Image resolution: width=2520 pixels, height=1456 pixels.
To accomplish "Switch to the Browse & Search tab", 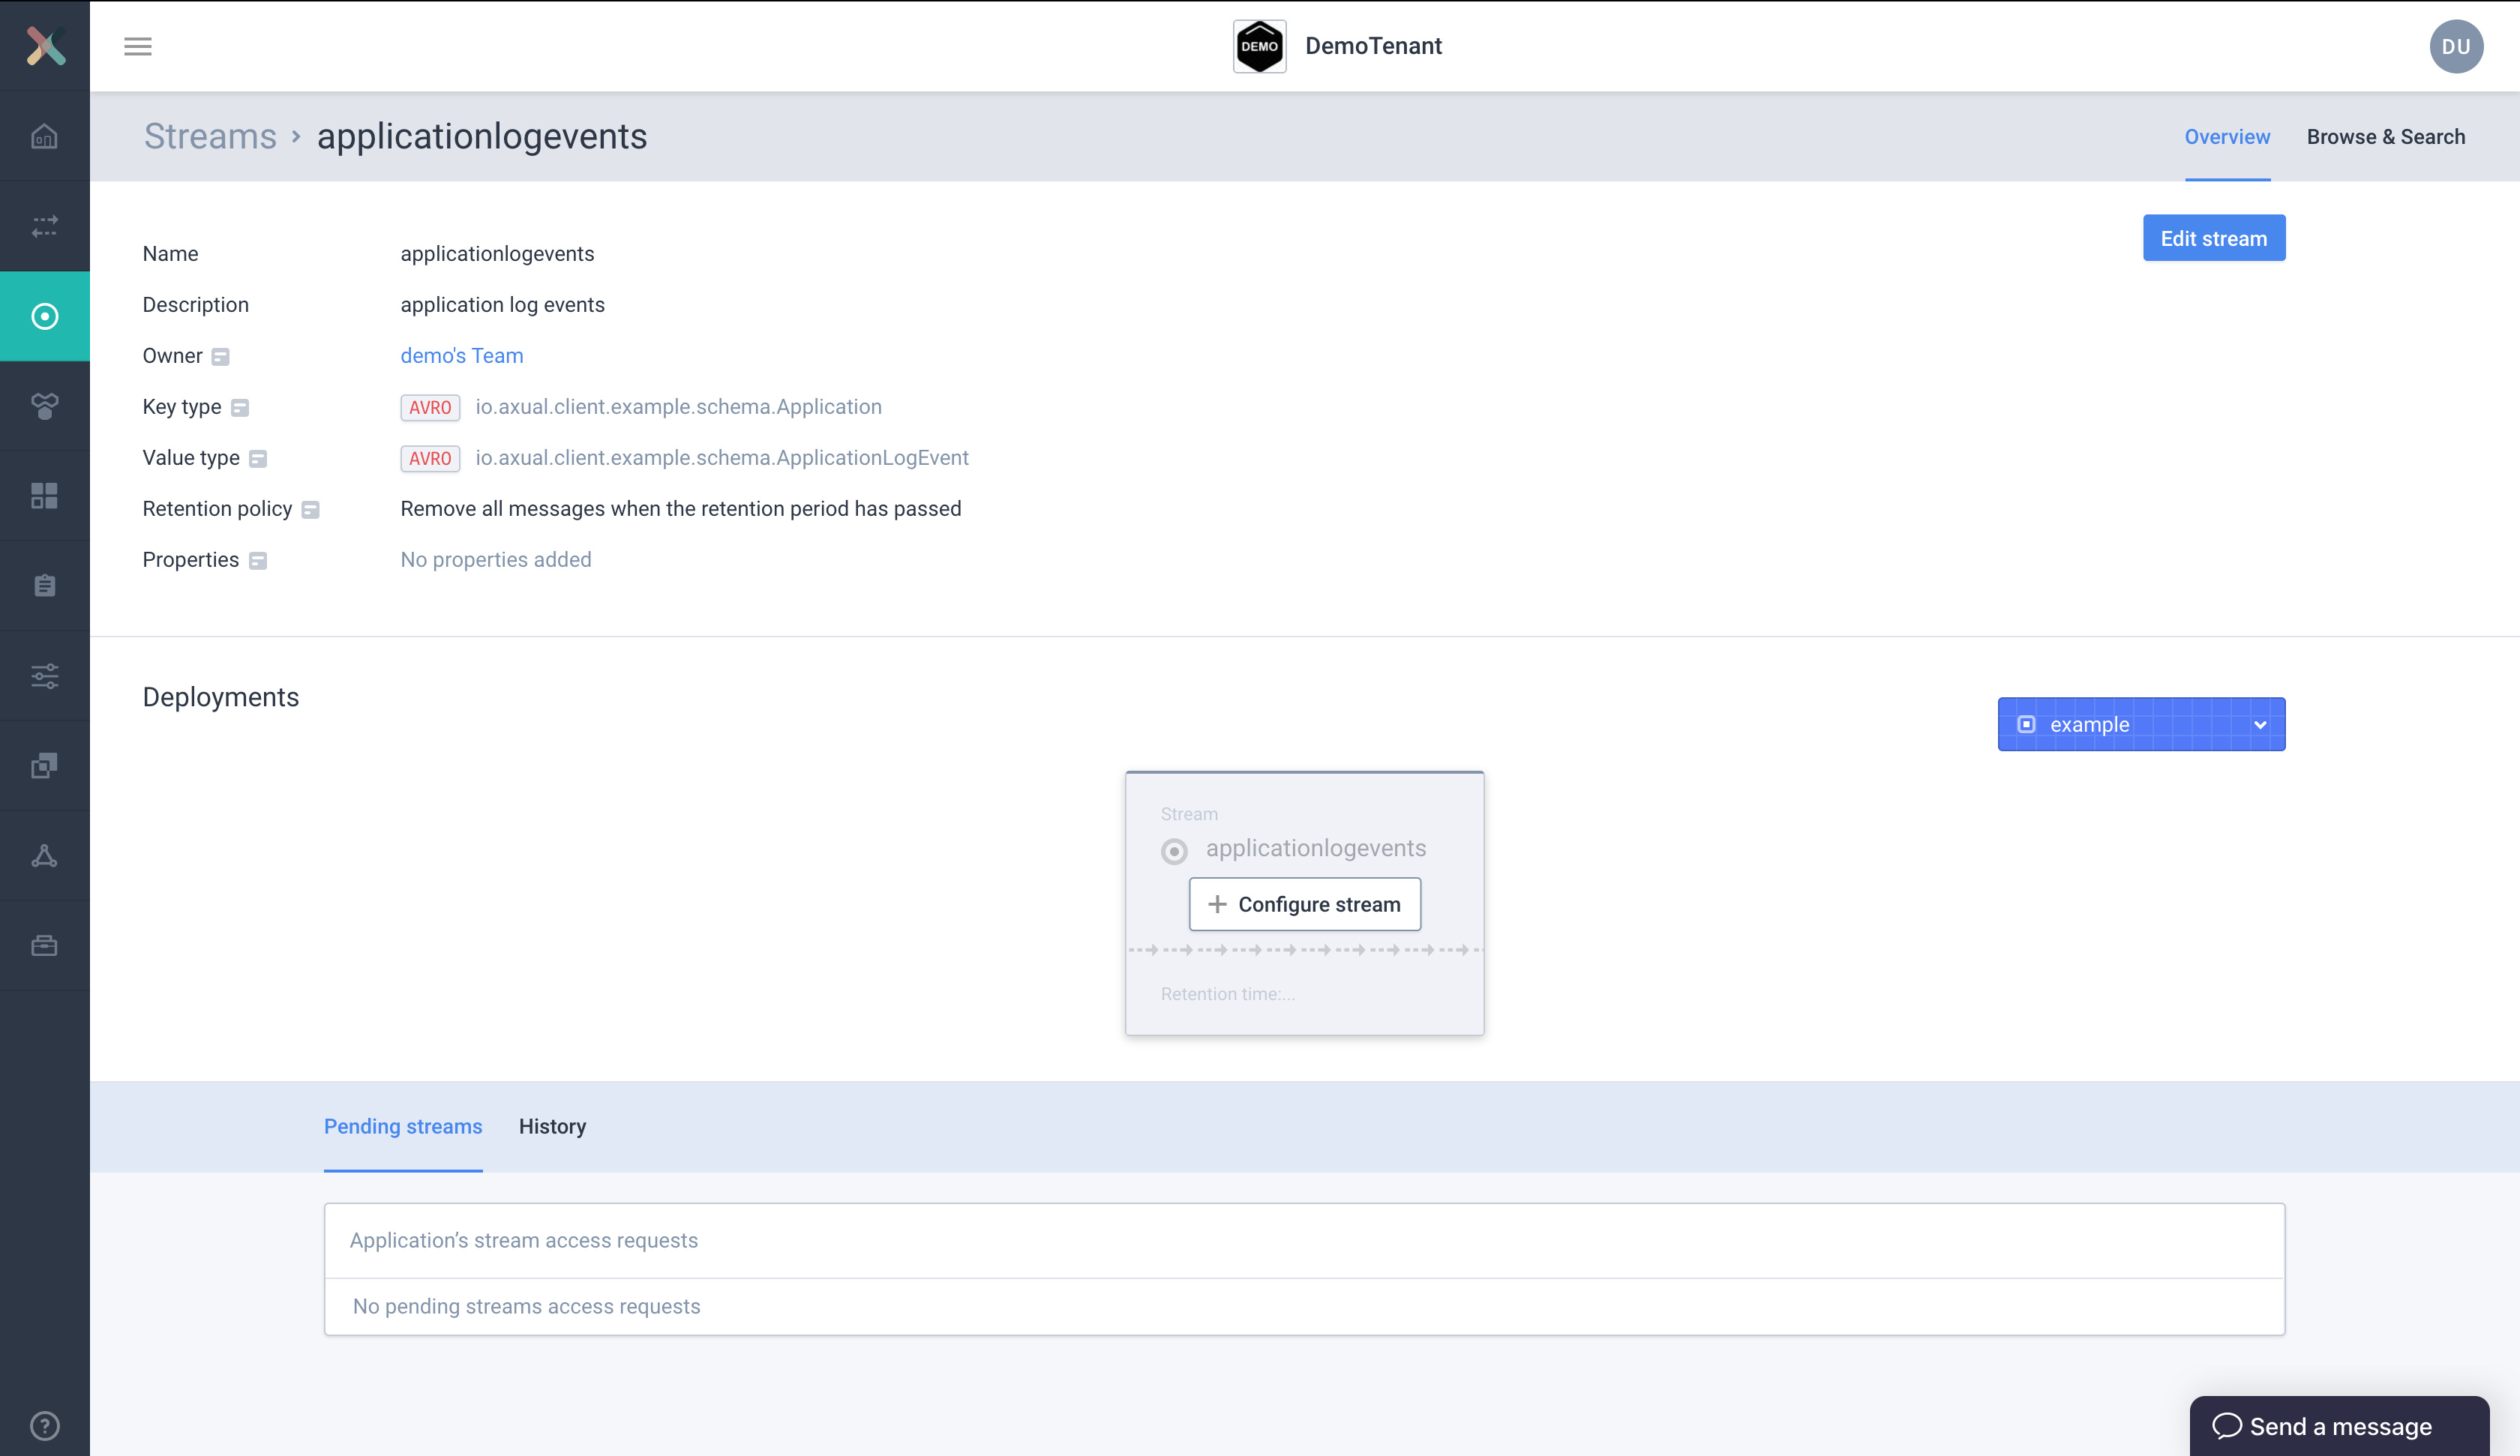I will click(2386, 137).
